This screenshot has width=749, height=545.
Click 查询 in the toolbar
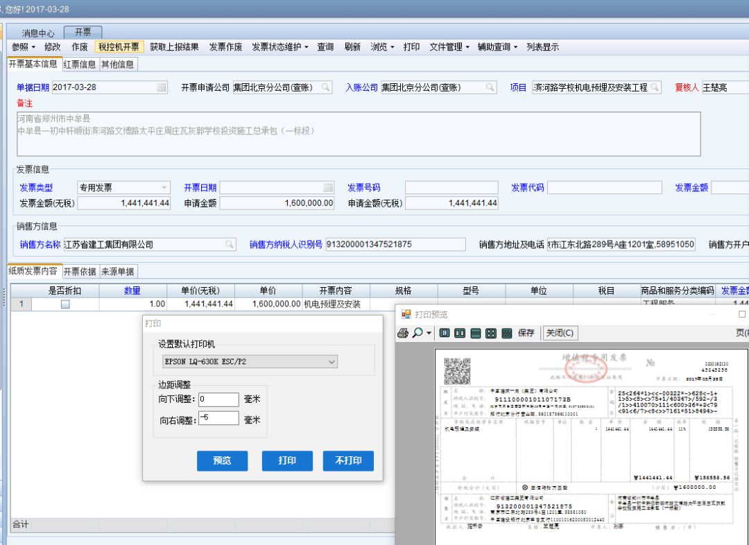pyautogui.click(x=325, y=47)
